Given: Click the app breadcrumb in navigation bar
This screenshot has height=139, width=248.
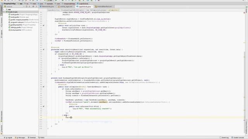Looking at the screenshot, I should pos(20,3).
